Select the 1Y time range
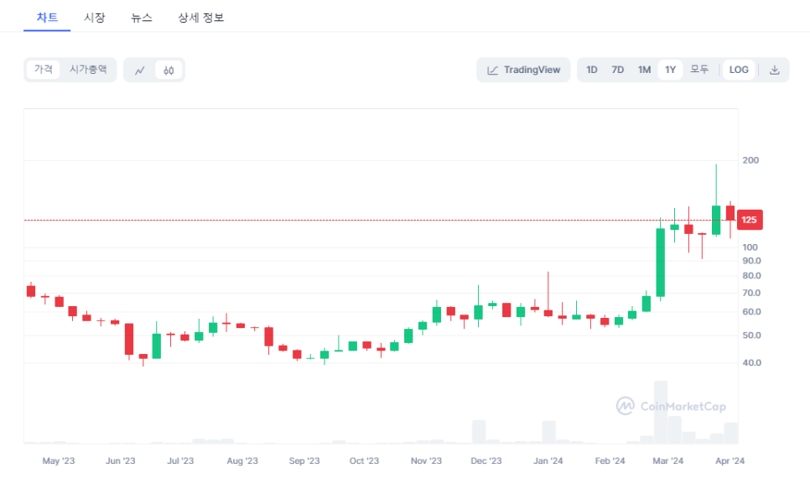Screen dimensions: 810x489 (671, 70)
